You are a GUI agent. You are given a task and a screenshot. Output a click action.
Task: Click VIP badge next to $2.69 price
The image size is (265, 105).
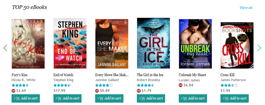click(x=13, y=91)
